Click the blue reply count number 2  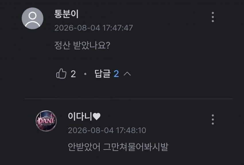(x=116, y=74)
